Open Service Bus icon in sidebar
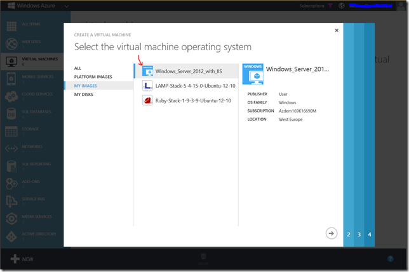This screenshot has width=409, height=272. coord(11,201)
